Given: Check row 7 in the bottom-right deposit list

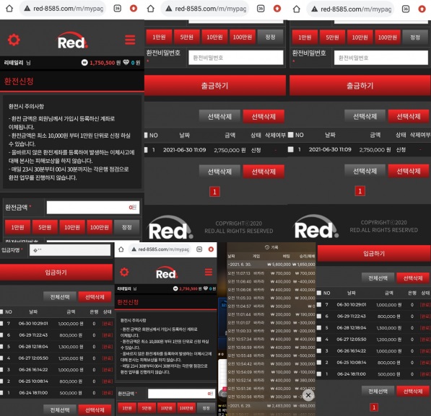Looking at the screenshot, I should click(x=319, y=304).
